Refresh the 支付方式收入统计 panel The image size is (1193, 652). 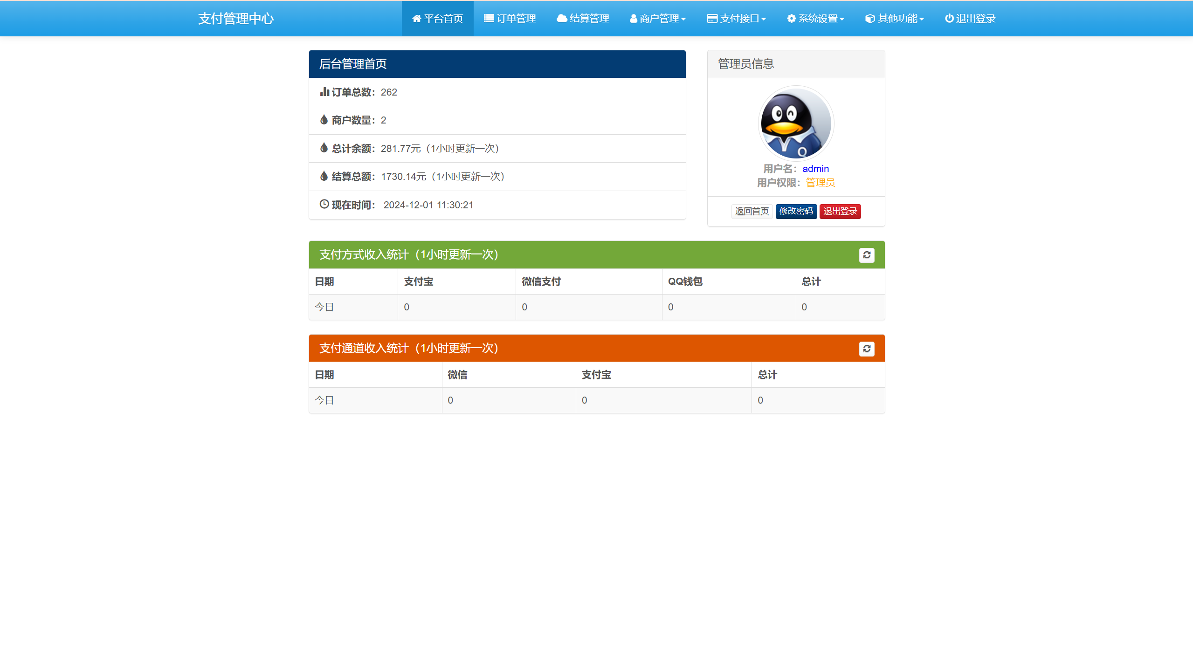(x=866, y=255)
